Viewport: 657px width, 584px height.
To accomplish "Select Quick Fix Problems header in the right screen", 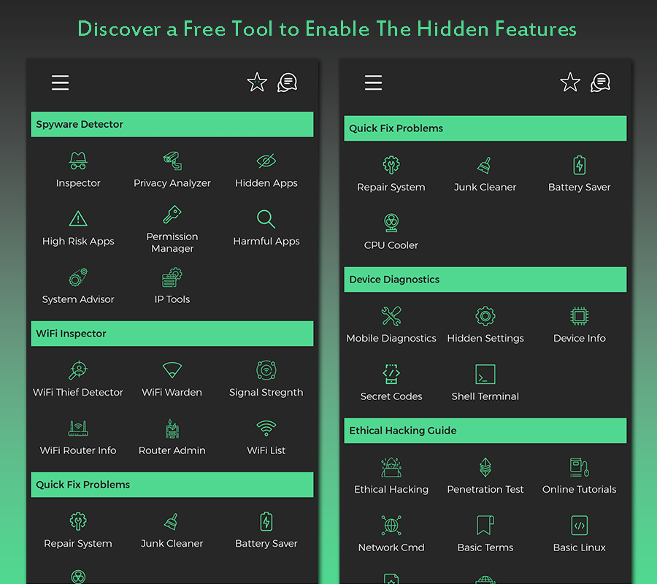I will click(485, 128).
